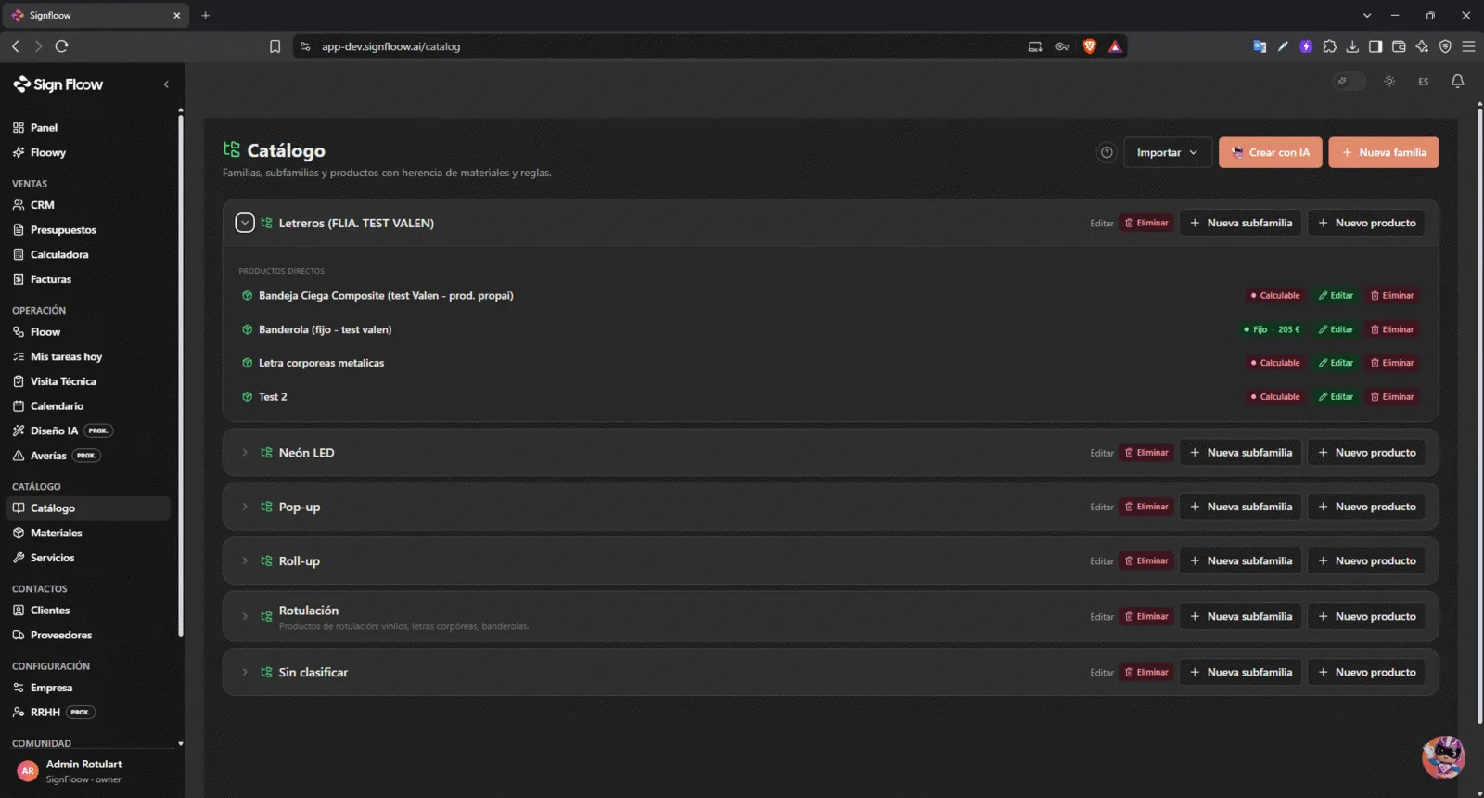Image resolution: width=1484 pixels, height=798 pixels.
Task: Click the brightness theme sun icon
Action: click(1389, 82)
